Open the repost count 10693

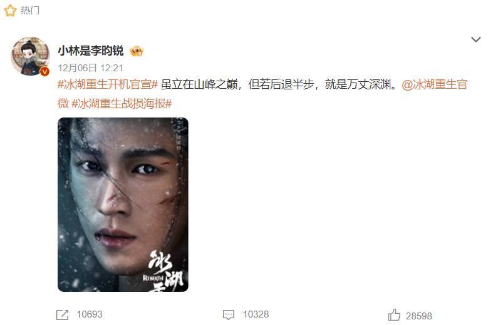tap(90, 314)
